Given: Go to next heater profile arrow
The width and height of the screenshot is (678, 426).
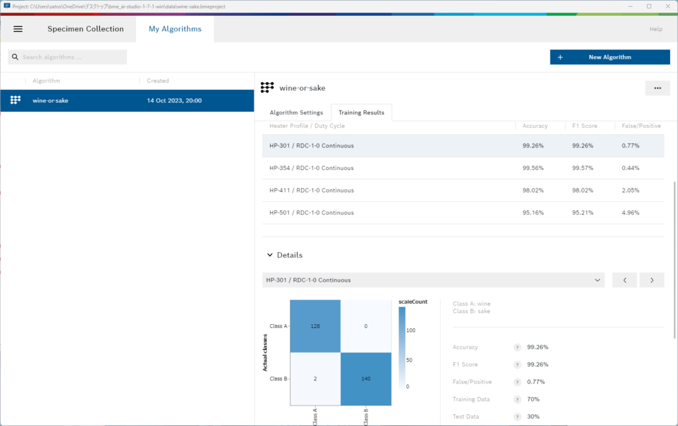Looking at the screenshot, I should [x=652, y=280].
